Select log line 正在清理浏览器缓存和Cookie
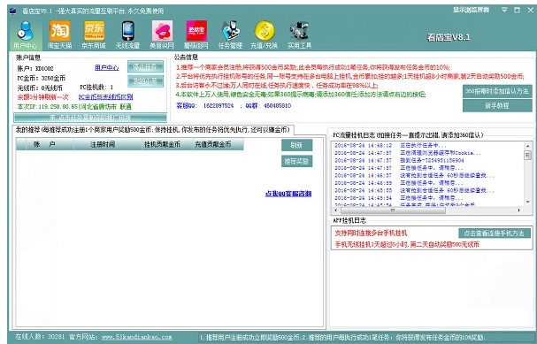The width and height of the screenshot is (537, 344). click(x=408, y=153)
